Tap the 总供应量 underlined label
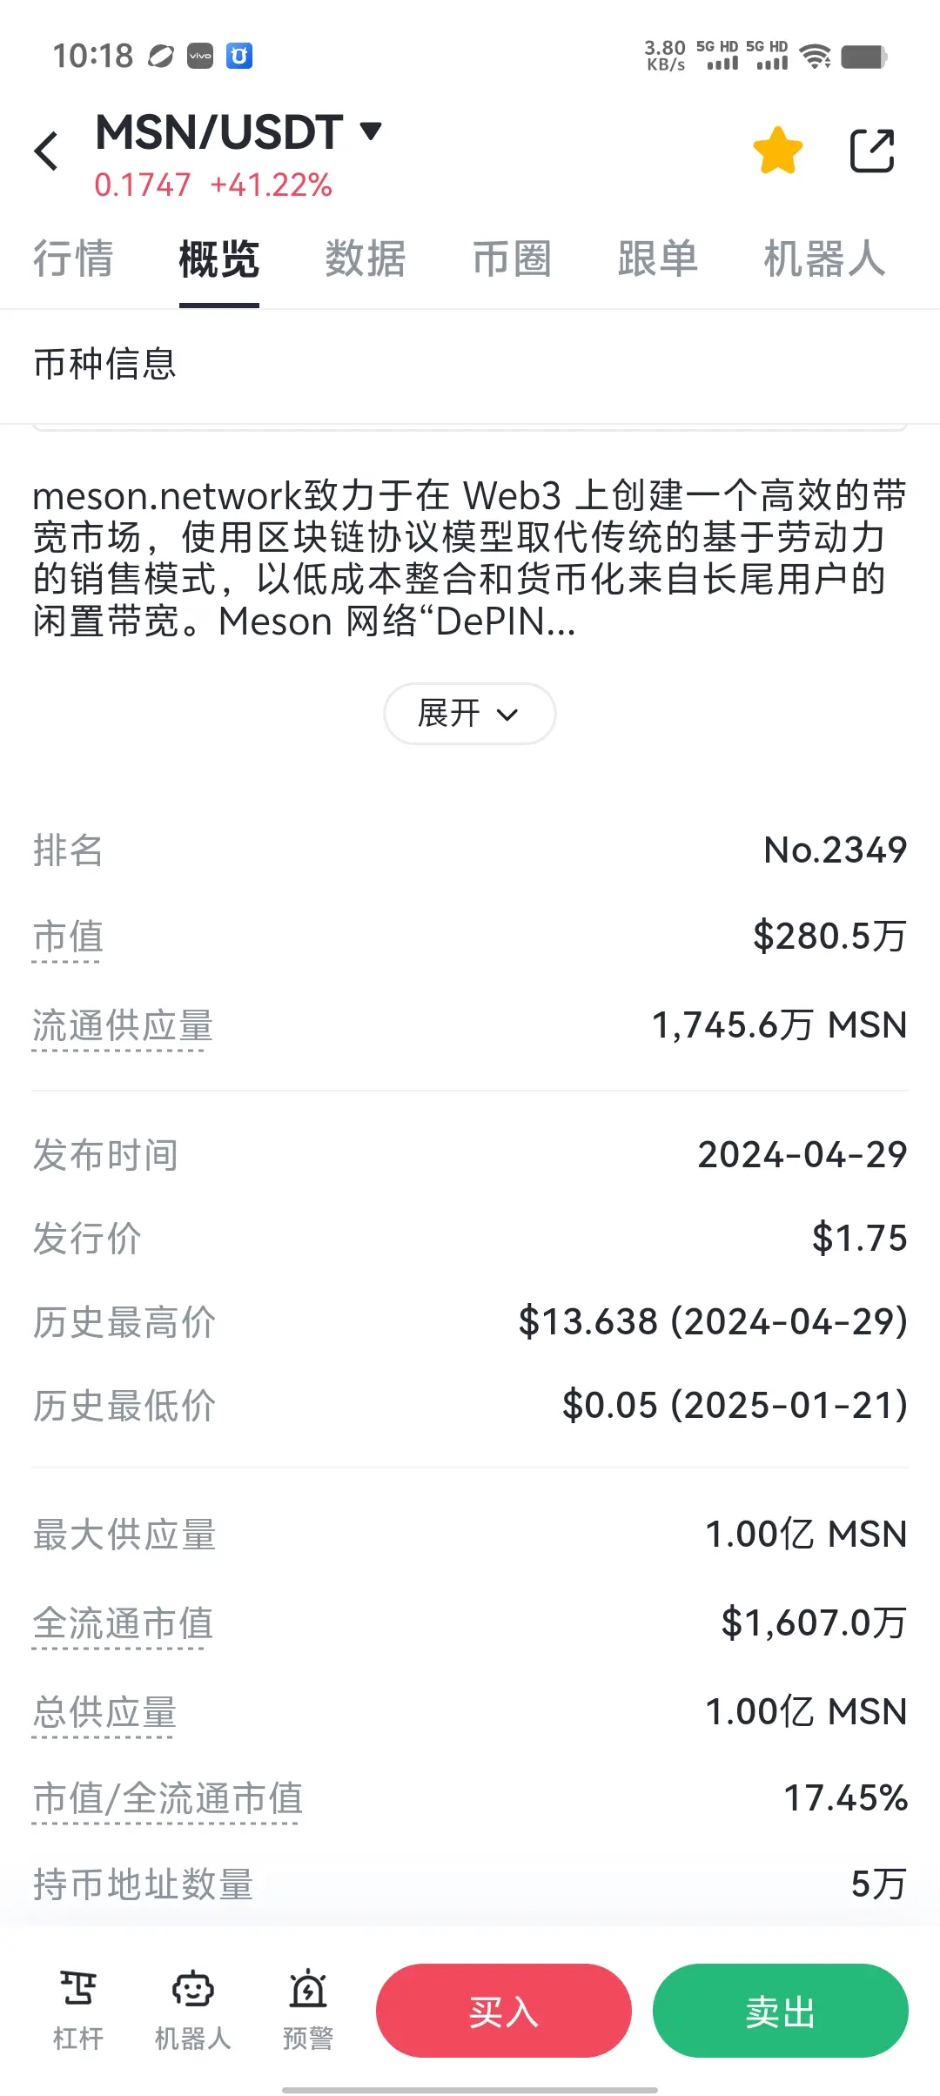940x2096 pixels. click(104, 1712)
